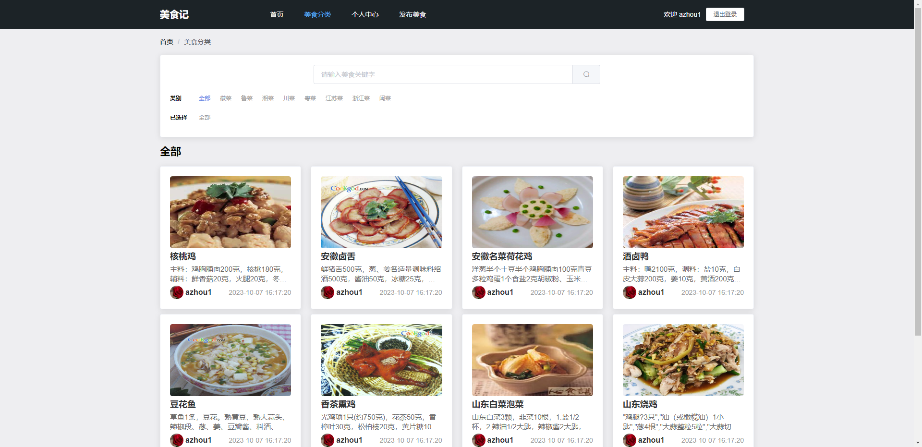Screen dimensions: 922x447
Task: Click 首页 breadcrumb link
Action: 167,42
